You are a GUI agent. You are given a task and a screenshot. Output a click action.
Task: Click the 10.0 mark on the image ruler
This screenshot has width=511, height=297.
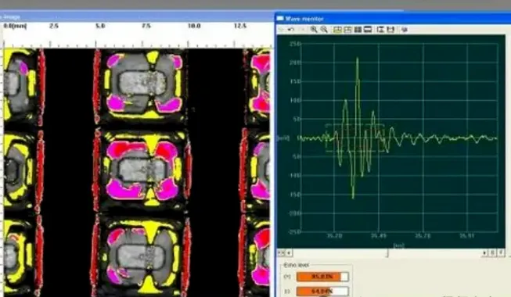pyautogui.click(x=194, y=26)
